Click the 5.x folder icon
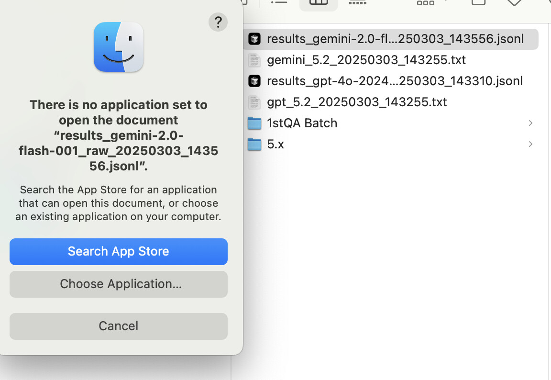 click(x=254, y=144)
